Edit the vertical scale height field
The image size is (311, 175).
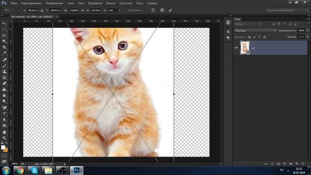coord(96,10)
